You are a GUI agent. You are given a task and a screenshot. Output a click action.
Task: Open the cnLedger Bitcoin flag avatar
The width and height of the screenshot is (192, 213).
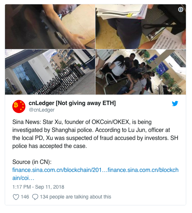pyautogui.click(x=19, y=106)
